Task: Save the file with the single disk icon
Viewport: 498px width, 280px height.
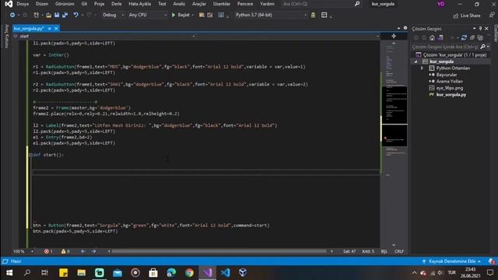Action: (57, 15)
